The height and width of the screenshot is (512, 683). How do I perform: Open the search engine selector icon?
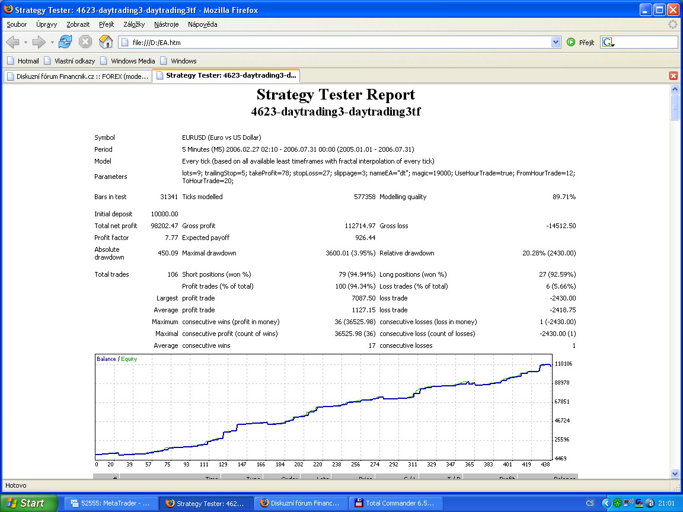coord(608,42)
